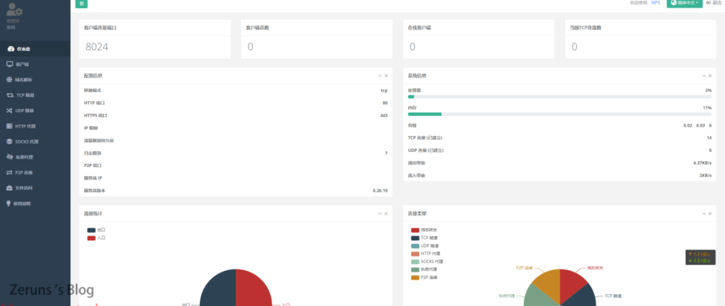Click the 客户端总数 card title

point(257,28)
